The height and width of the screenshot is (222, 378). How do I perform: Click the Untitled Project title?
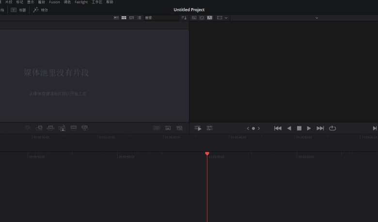(x=189, y=10)
